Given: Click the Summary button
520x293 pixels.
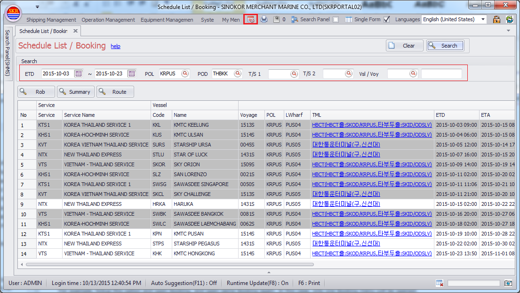Looking at the screenshot, I should click(76, 92).
